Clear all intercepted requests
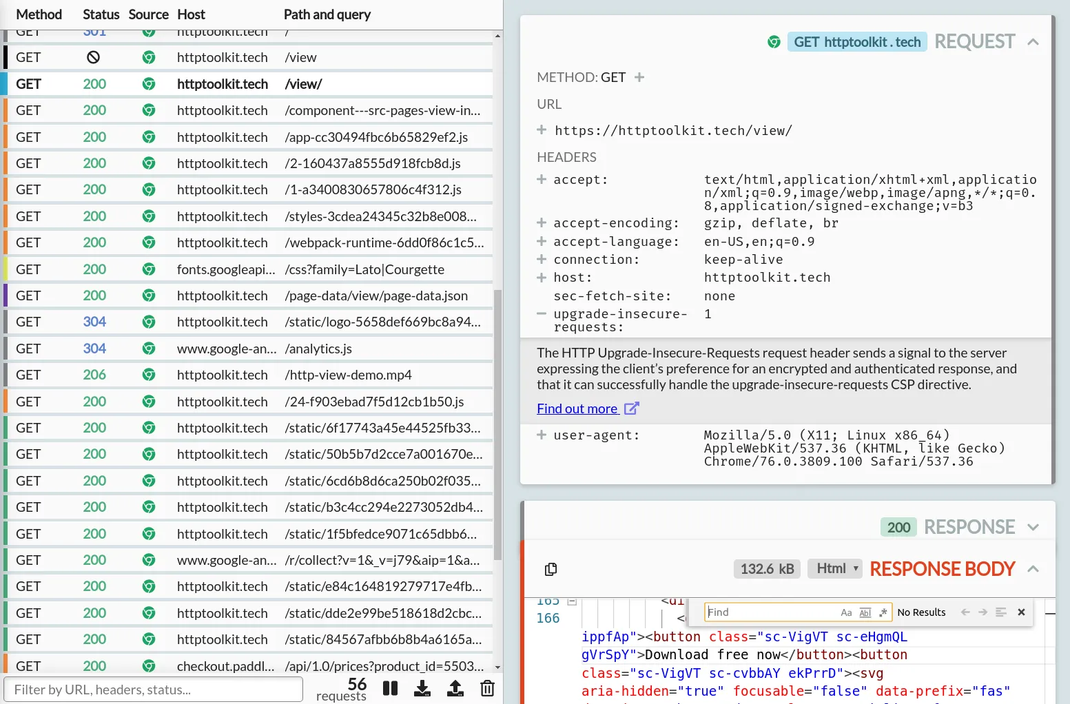The width and height of the screenshot is (1070, 704). [487, 688]
